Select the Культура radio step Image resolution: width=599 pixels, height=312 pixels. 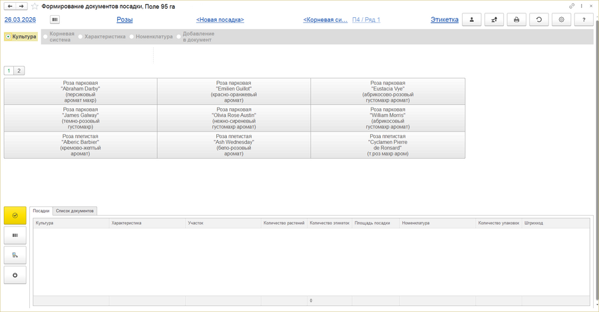21,37
